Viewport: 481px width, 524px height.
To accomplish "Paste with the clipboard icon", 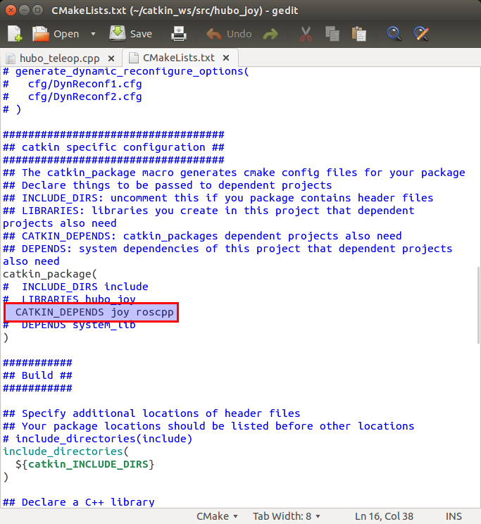I will click(x=359, y=34).
